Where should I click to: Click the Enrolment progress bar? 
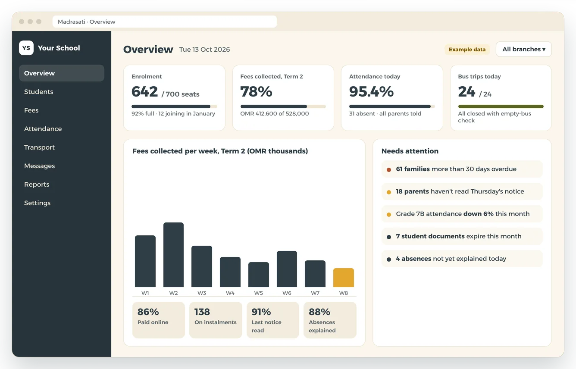pos(174,106)
